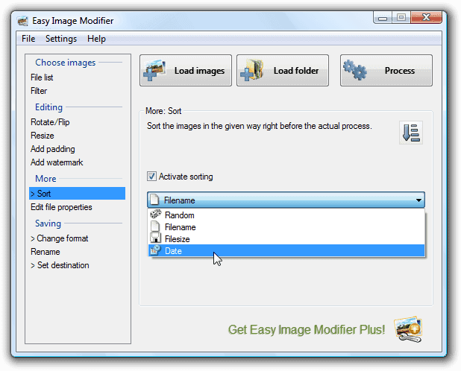Image resolution: width=461 pixels, height=371 pixels.
Task: Select Change format in the sidebar
Action: coord(60,238)
